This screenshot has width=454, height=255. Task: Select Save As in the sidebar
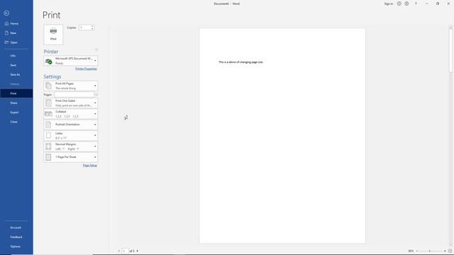pos(16,74)
